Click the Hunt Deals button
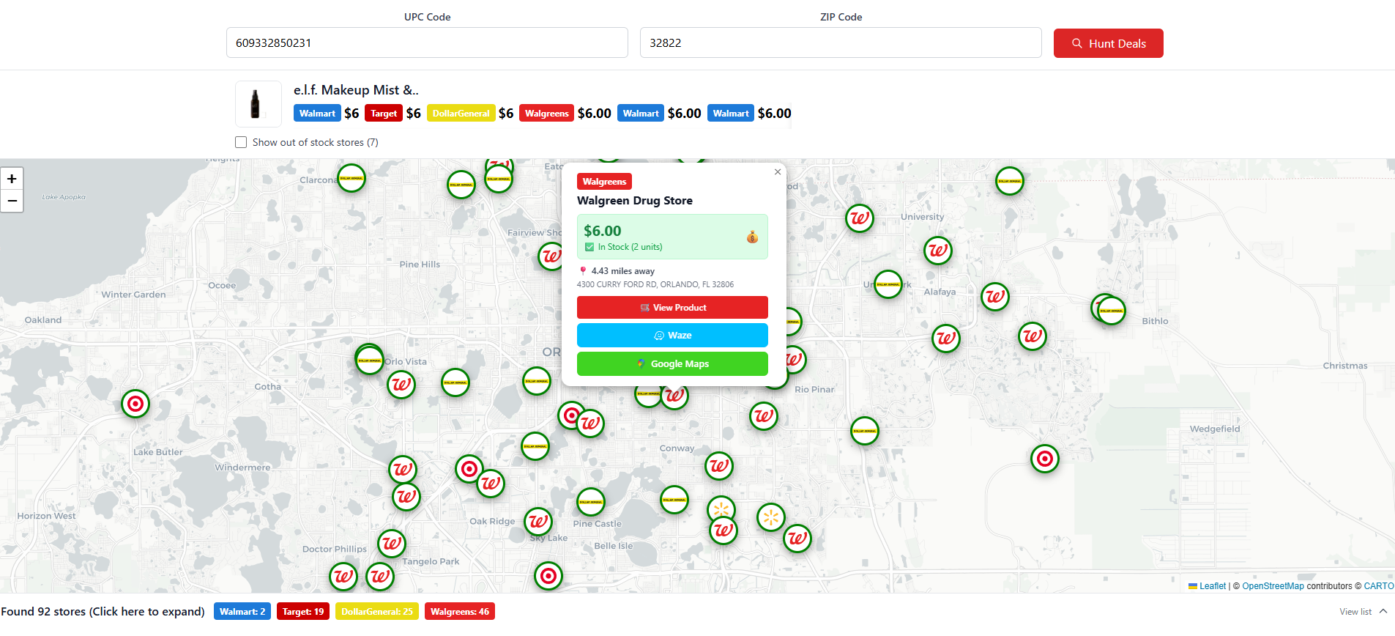The height and width of the screenshot is (636, 1395). click(1109, 43)
